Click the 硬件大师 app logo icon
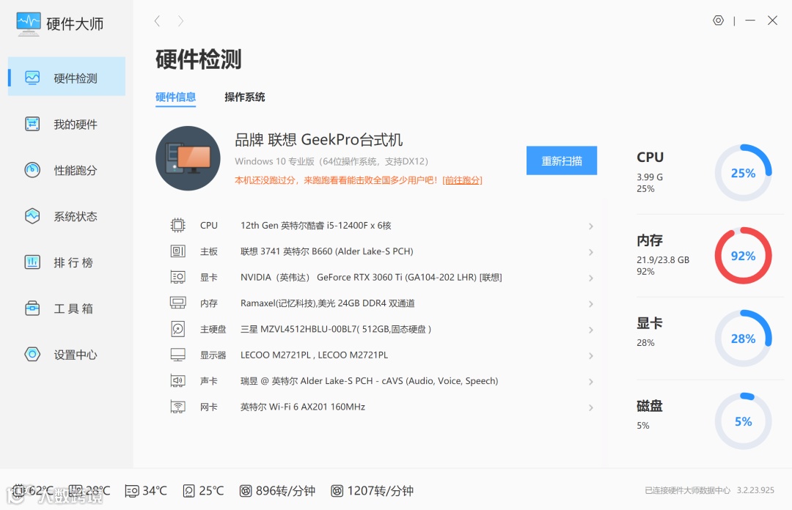Viewport: 792px width, 510px height. [29, 23]
